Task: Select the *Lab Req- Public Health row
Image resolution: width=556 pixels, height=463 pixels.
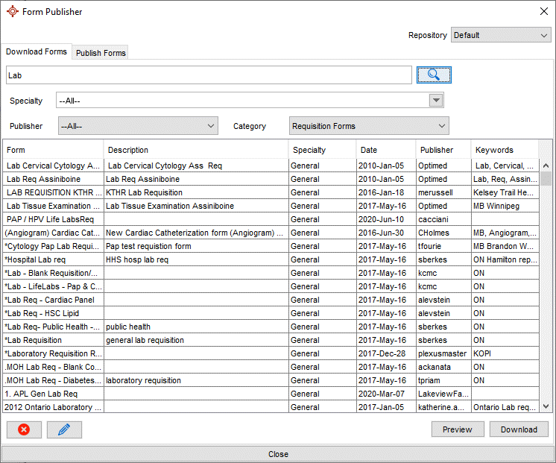Action: [x=271, y=327]
